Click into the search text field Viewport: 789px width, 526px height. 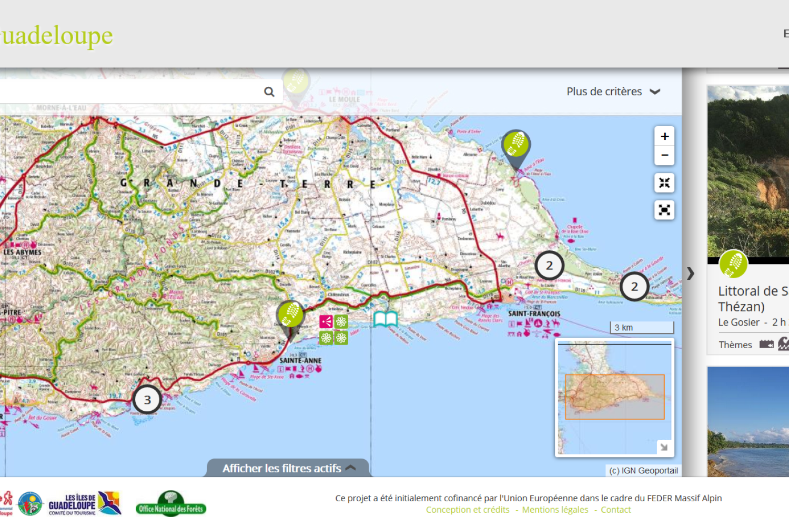131,92
